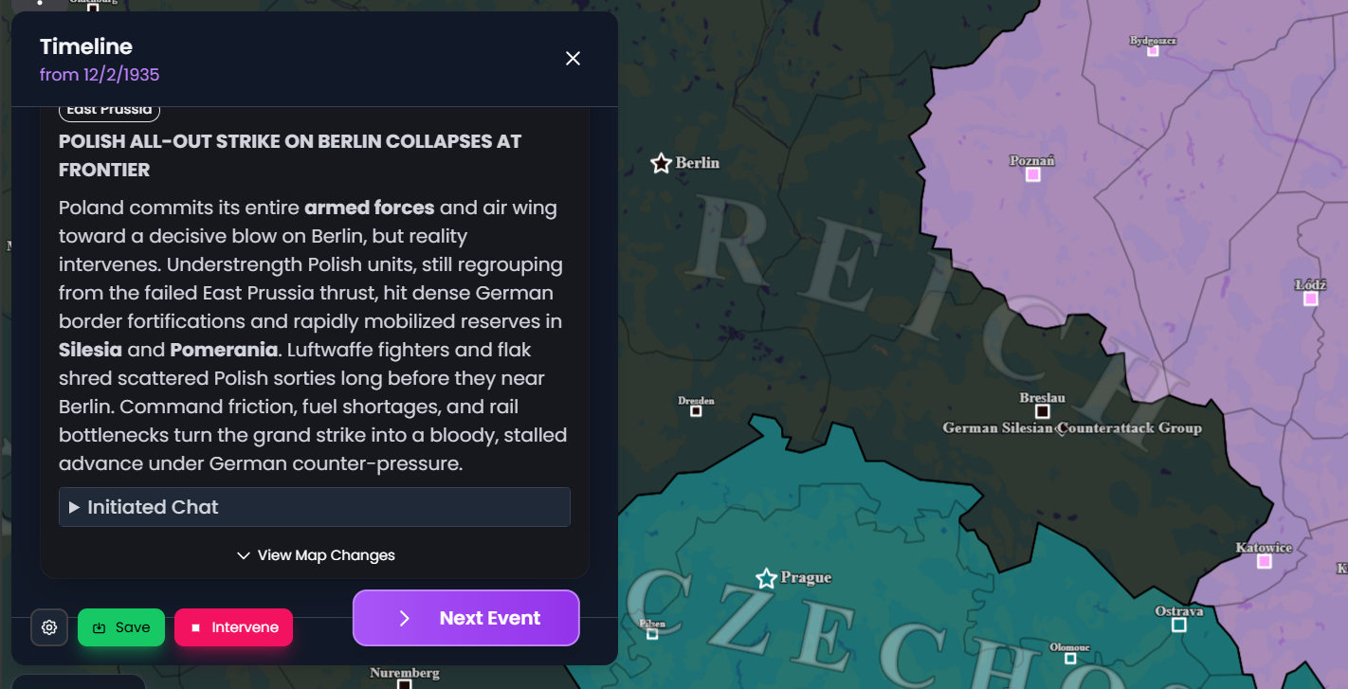Click the Dresden city marker
1348x689 pixels.
696,411
